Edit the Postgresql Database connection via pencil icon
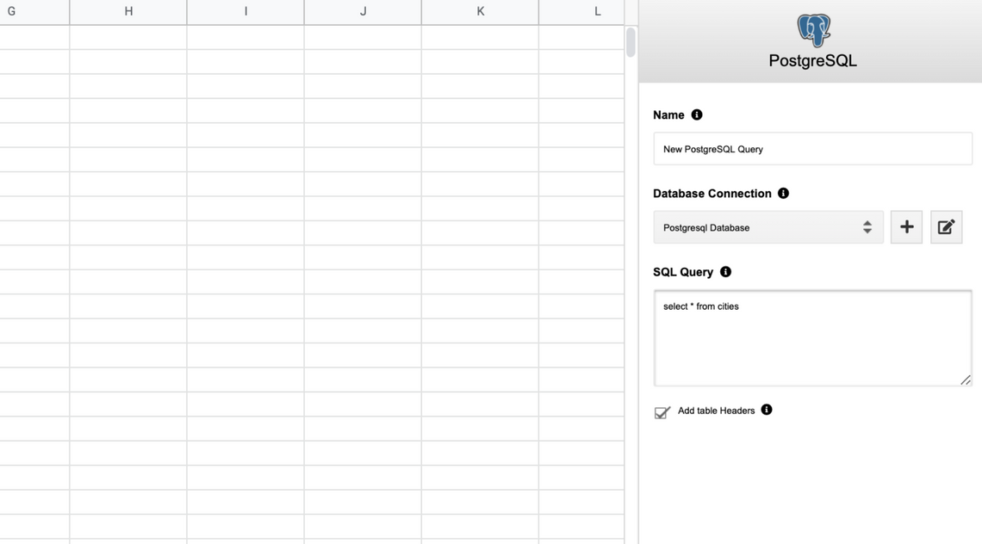Viewport: 982px width, 544px height. pyautogui.click(x=946, y=226)
